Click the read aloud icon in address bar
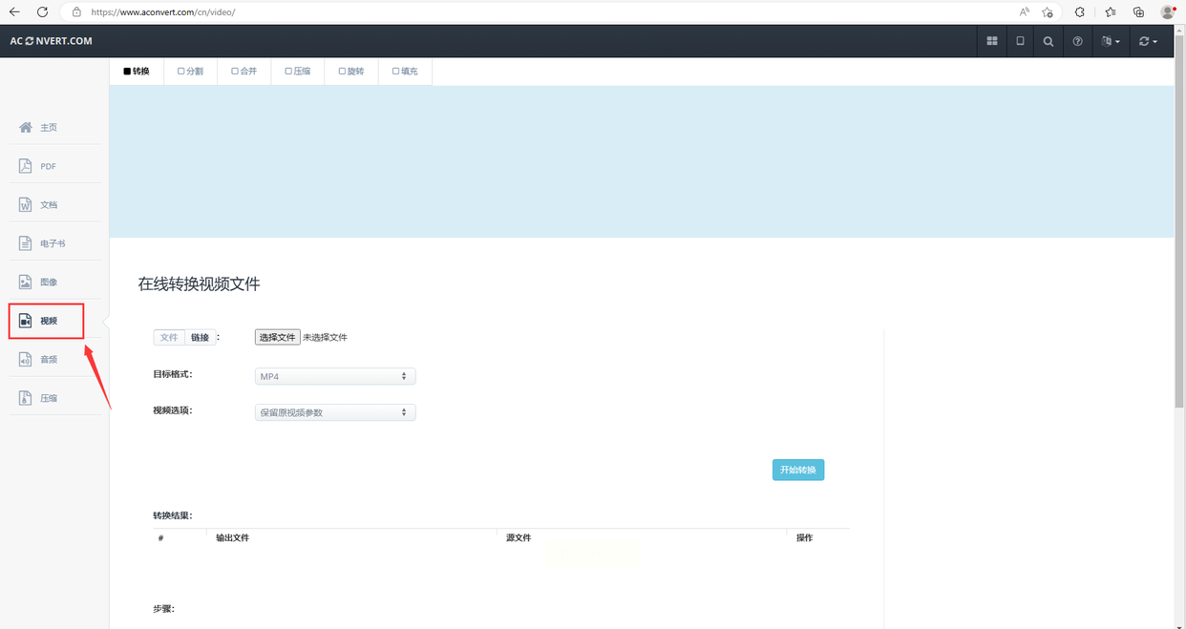The height and width of the screenshot is (629, 1186). pos(1024,12)
